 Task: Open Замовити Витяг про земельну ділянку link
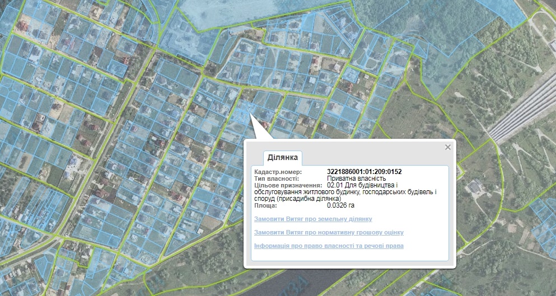click(x=313, y=219)
